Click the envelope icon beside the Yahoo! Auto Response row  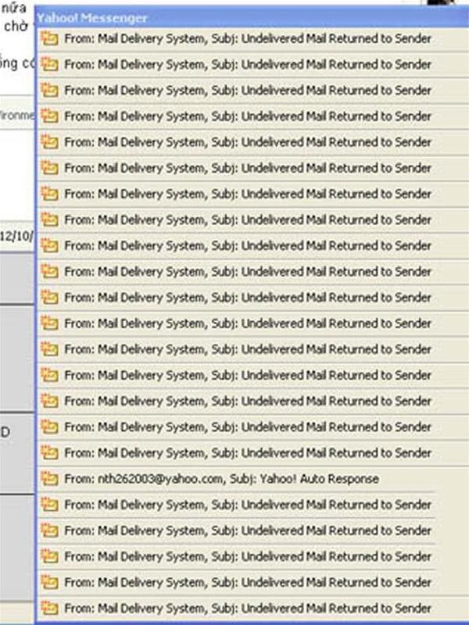(x=50, y=478)
